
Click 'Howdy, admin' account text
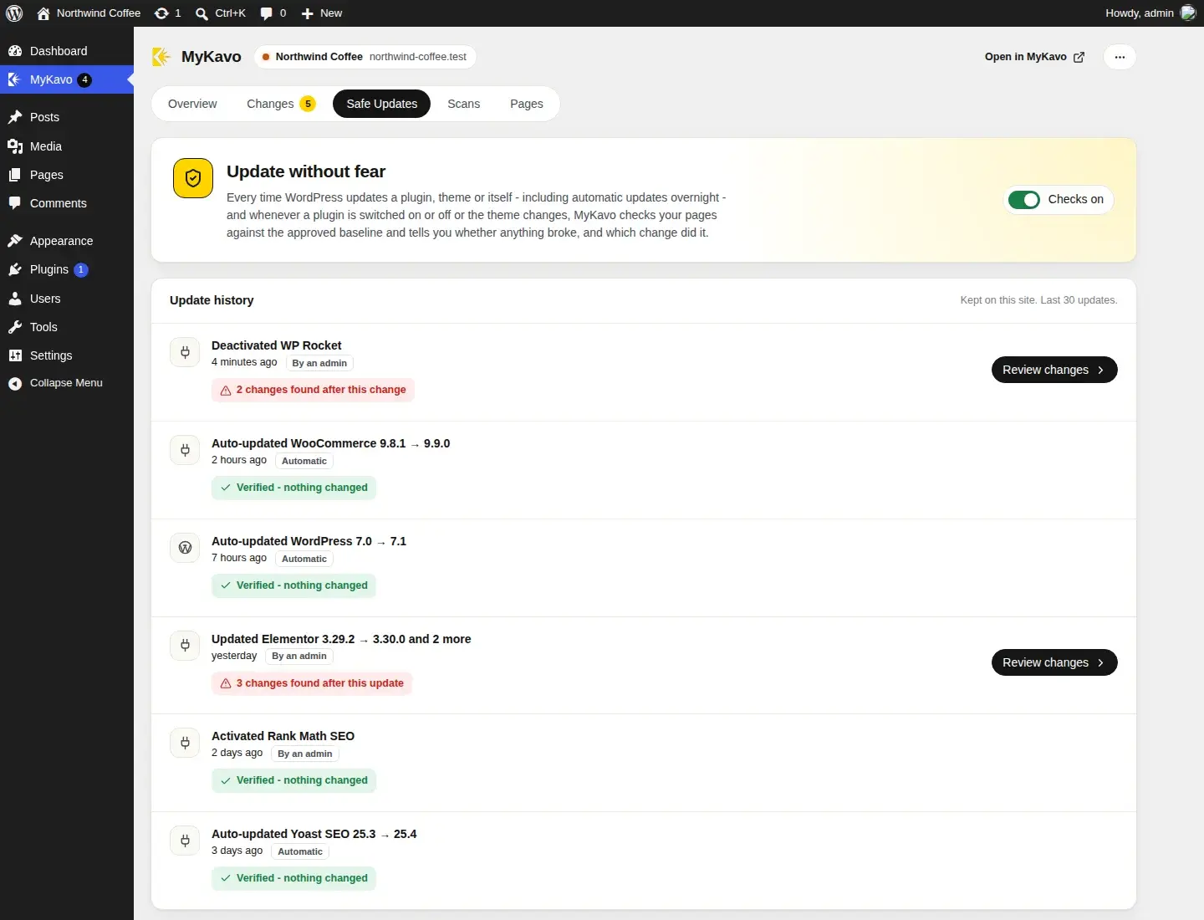click(x=1140, y=13)
